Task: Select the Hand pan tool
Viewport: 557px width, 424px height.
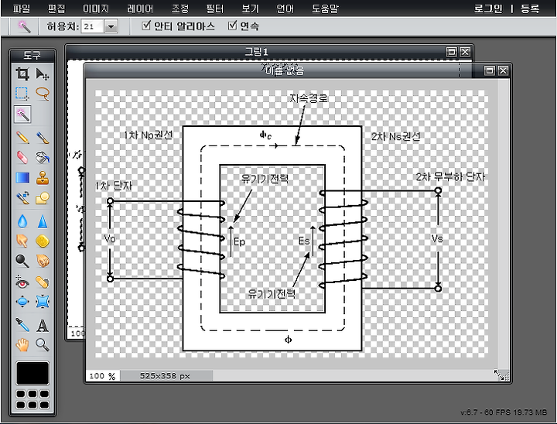Action: tap(22, 345)
